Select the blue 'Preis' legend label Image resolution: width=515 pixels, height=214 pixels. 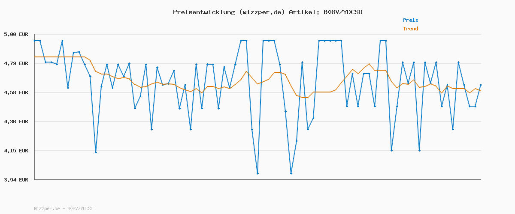tap(410, 20)
